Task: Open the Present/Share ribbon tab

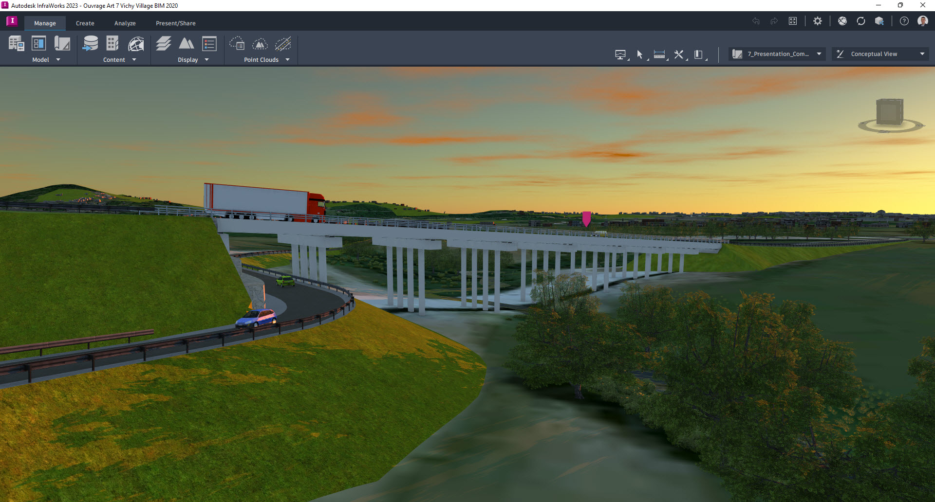Action: click(175, 23)
